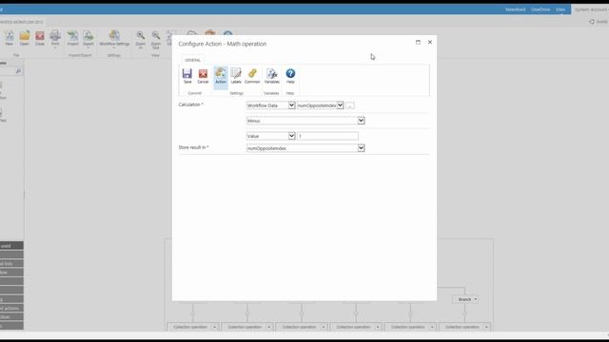The height and width of the screenshot is (342, 609).
Task: Open first Collection operation action's dropdown arrow
Action: point(214,327)
